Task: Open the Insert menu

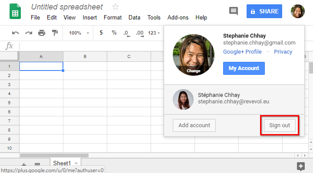Action: (89, 17)
